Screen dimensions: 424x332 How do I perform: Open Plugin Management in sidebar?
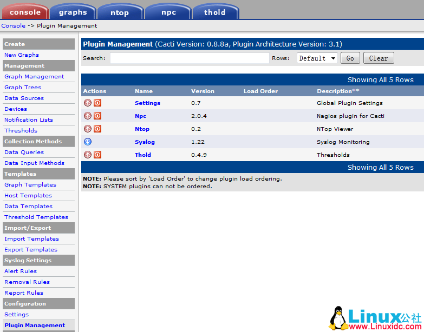pyautogui.click(x=35, y=325)
